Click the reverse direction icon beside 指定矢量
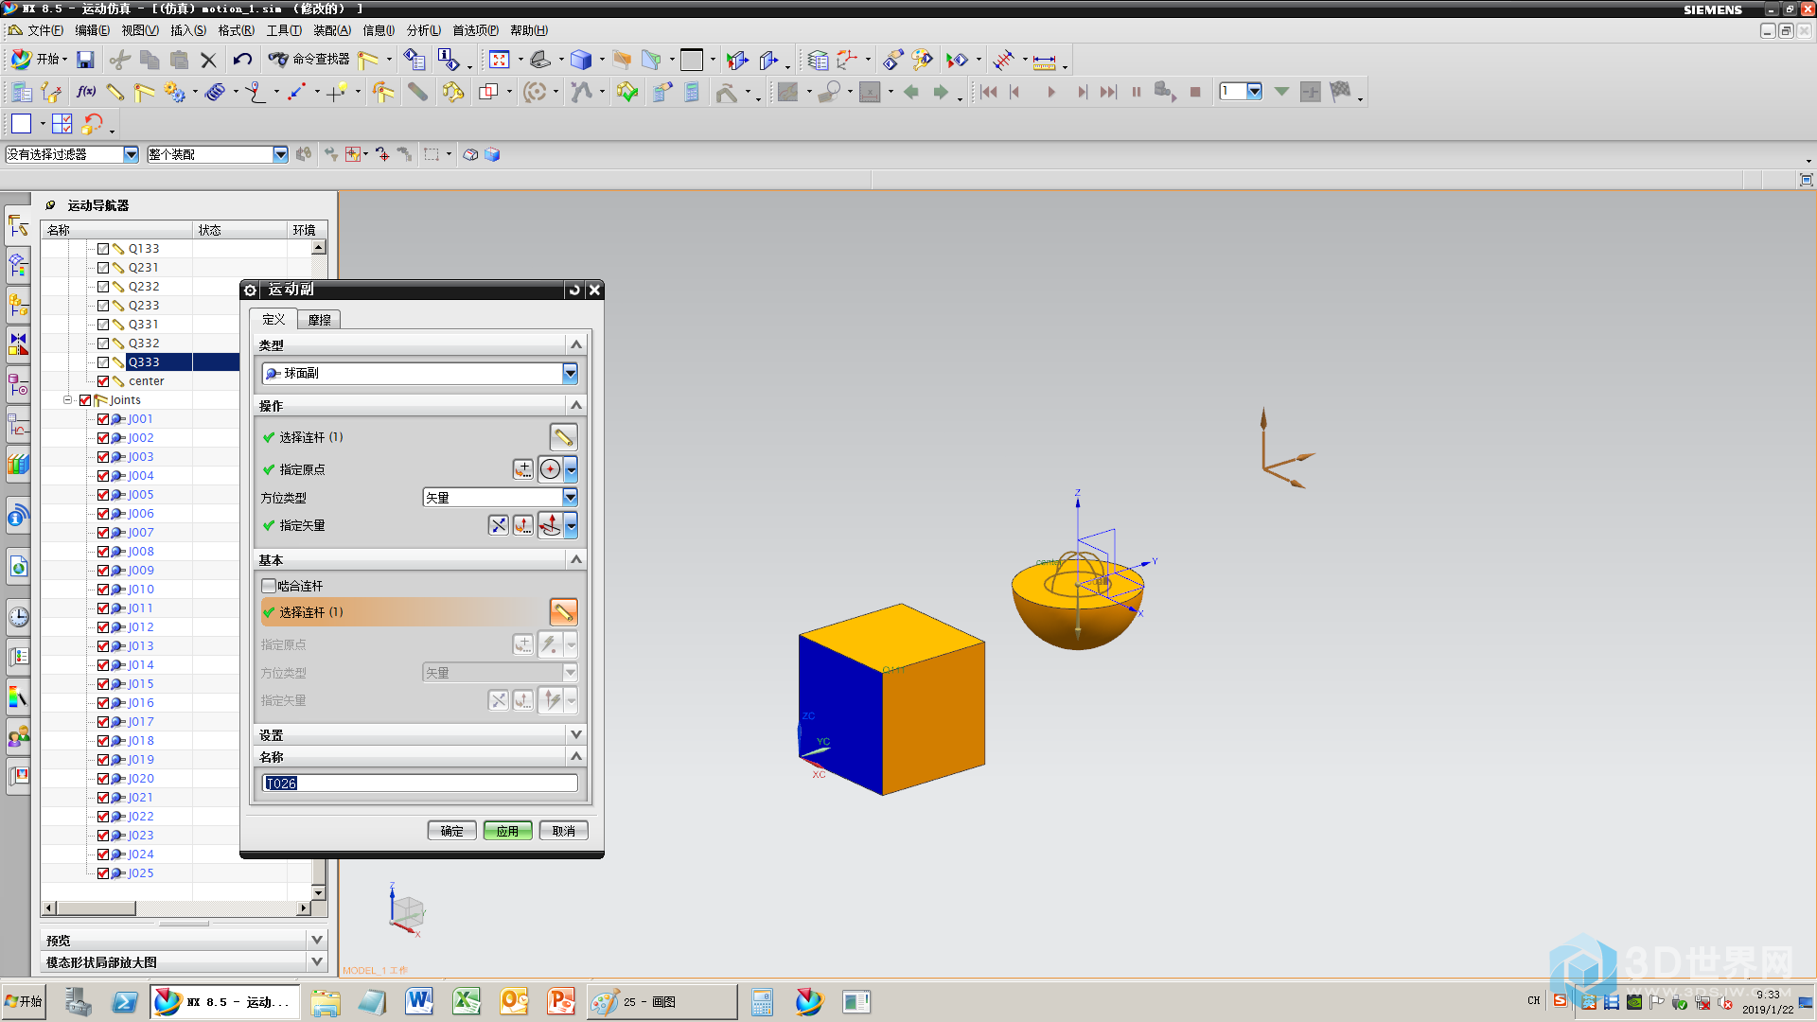 click(498, 525)
